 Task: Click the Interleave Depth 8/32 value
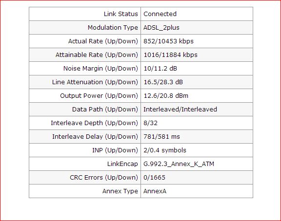[x=150, y=123]
